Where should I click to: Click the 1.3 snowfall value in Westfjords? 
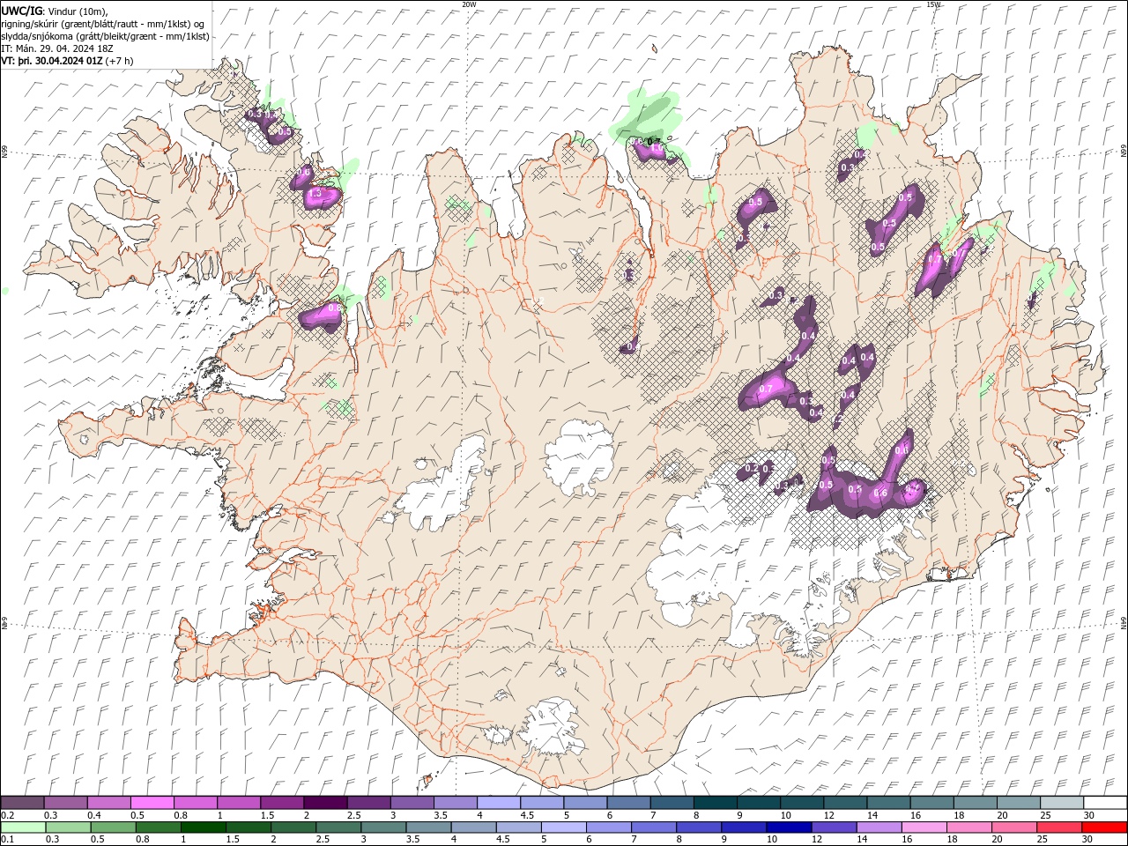315,193
